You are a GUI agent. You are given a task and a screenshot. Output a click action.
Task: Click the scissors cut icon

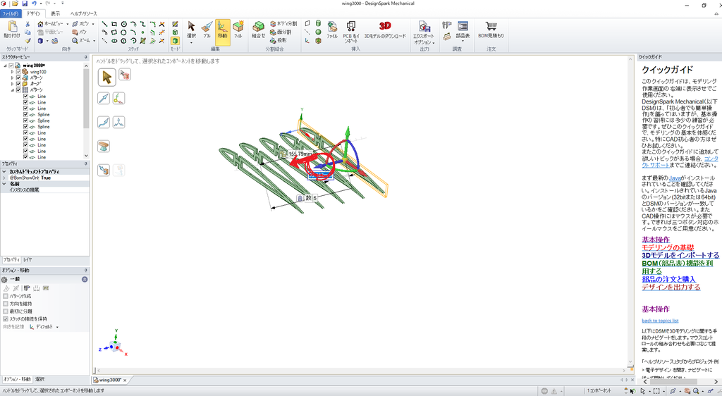point(27,24)
